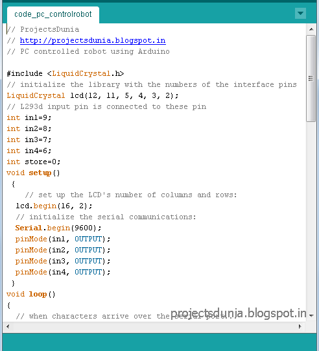Click the 'void loop()' line
The height and width of the screenshot is (351, 319).
31,294
